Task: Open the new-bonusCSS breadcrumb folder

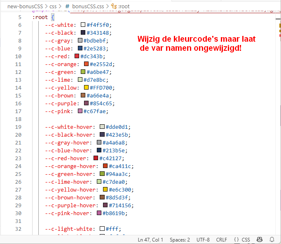Action: (25, 7)
